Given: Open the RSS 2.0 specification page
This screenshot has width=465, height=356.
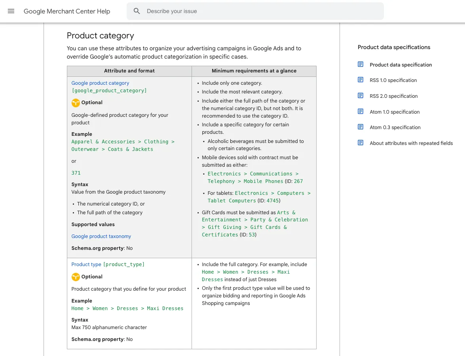Looking at the screenshot, I should tap(393, 96).
